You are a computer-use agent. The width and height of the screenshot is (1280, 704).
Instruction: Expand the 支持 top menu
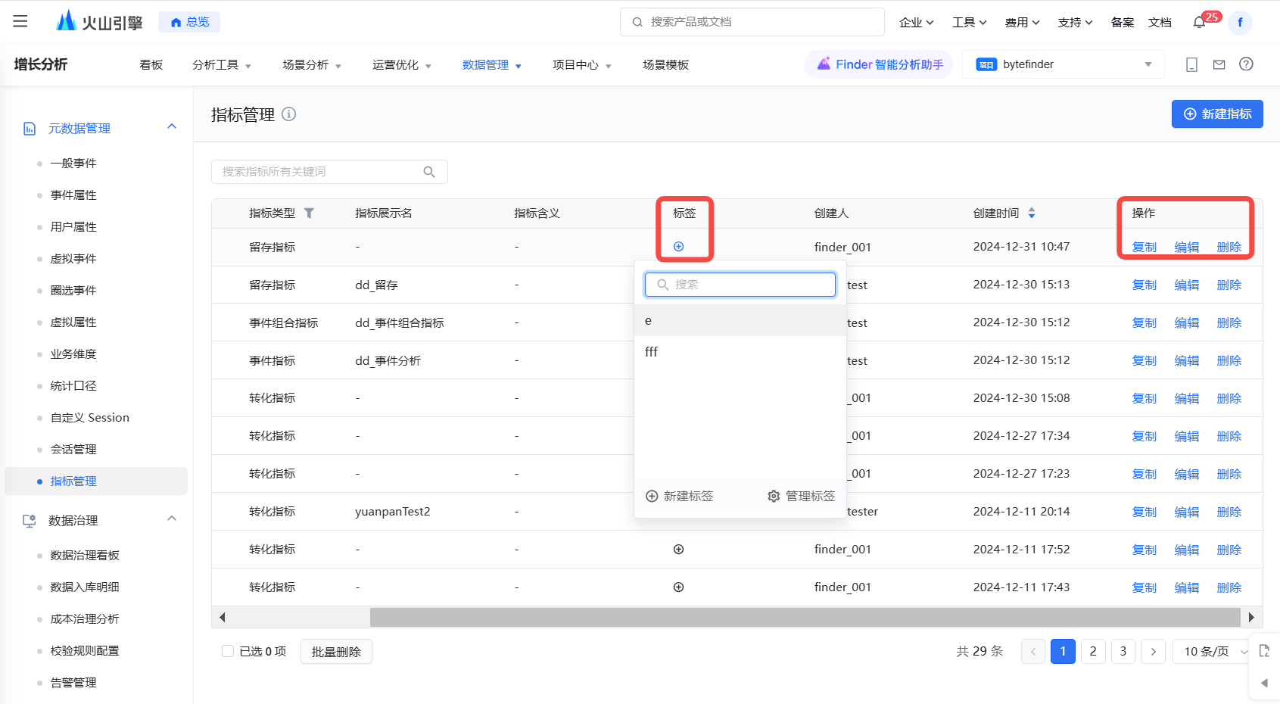tap(1076, 23)
